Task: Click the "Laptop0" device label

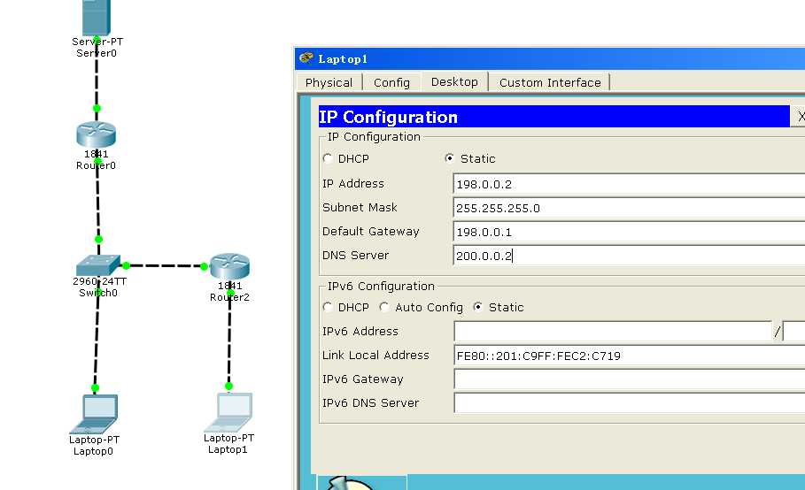Action: click(93, 451)
